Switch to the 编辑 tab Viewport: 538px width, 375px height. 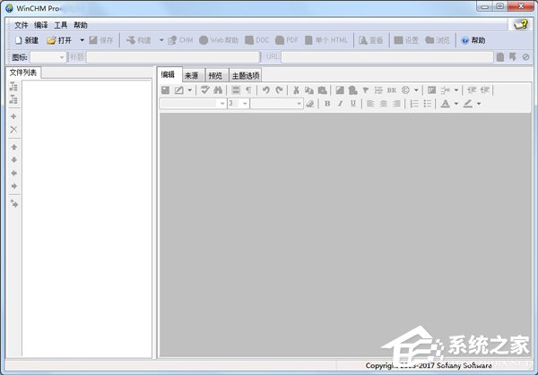pyautogui.click(x=169, y=74)
